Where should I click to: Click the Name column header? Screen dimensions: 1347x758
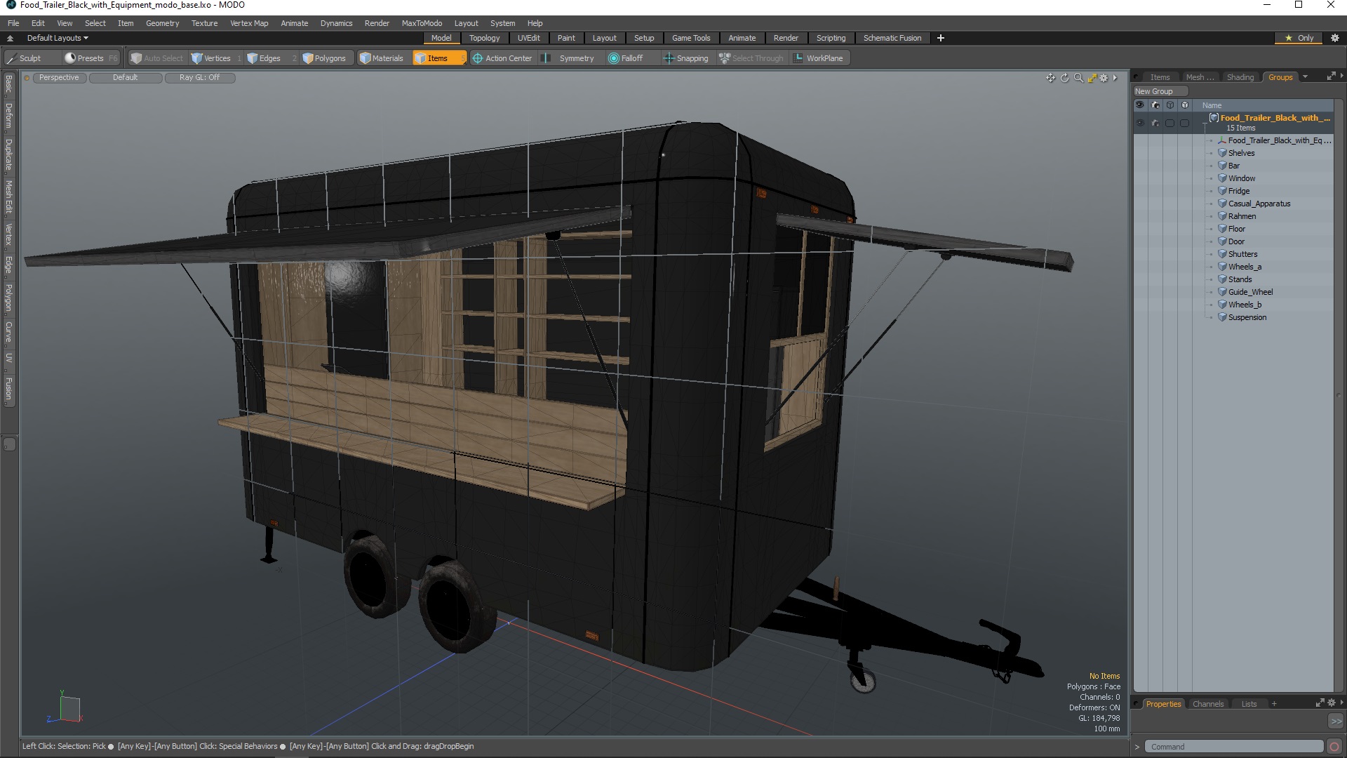point(1212,105)
